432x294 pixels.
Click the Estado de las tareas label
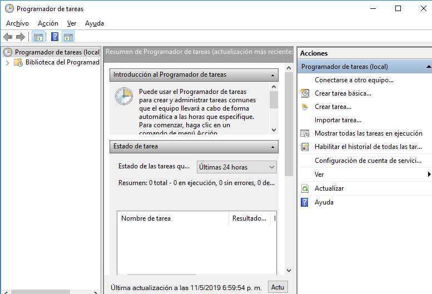154,166
